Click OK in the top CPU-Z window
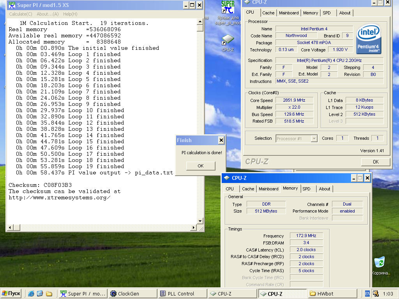The image size is (399, 299). click(x=376, y=162)
